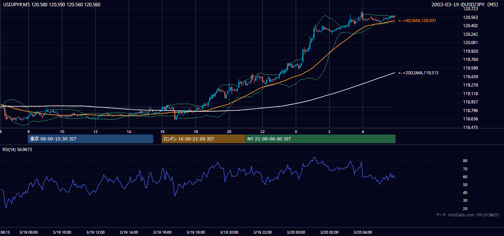Click time label 3/19 10:00

click(62, 232)
